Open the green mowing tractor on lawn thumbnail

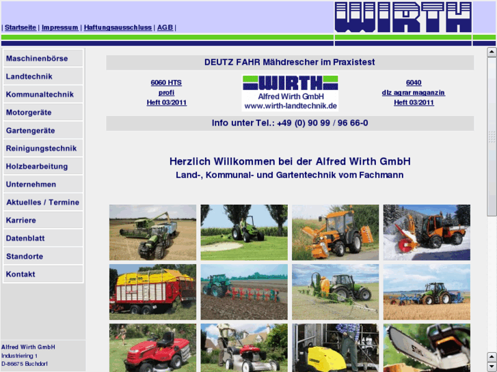pos(244,232)
